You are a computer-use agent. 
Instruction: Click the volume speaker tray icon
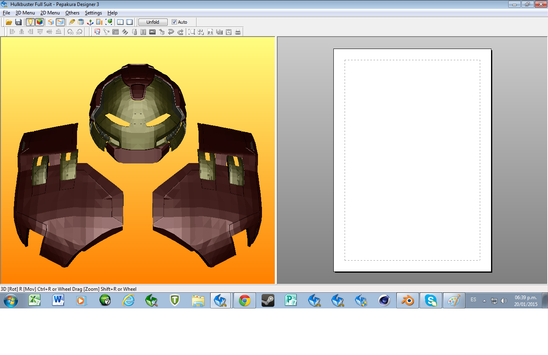pos(504,300)
